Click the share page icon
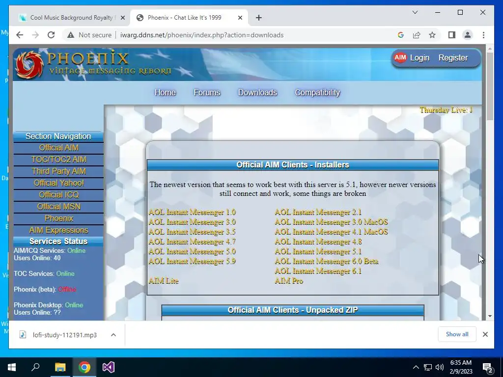Viewport: 503px width, 377px height. click(417, 35)
